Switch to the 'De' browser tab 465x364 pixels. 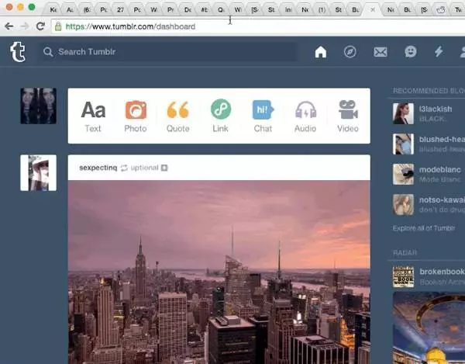[x=188, y=10]
